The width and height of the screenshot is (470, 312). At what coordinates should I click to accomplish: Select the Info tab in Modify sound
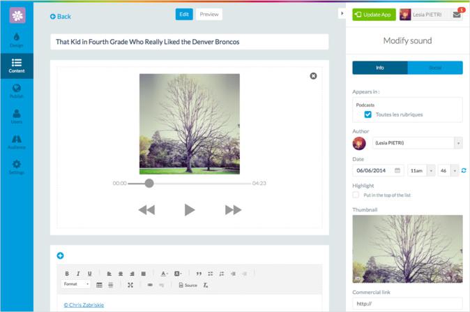380,68
